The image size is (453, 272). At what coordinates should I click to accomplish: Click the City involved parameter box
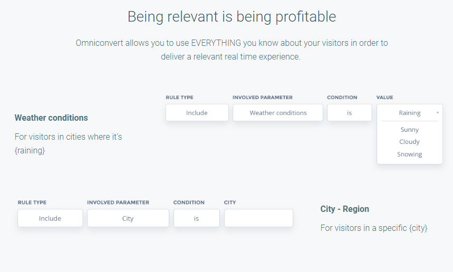tap(128, 218)
